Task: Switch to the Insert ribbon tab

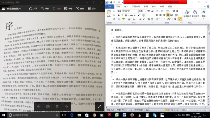Action: [x=126, y=6]
